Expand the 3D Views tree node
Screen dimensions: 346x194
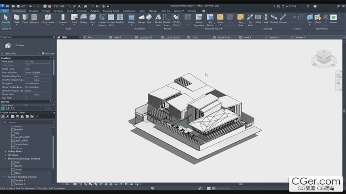(x=6, y=155)
